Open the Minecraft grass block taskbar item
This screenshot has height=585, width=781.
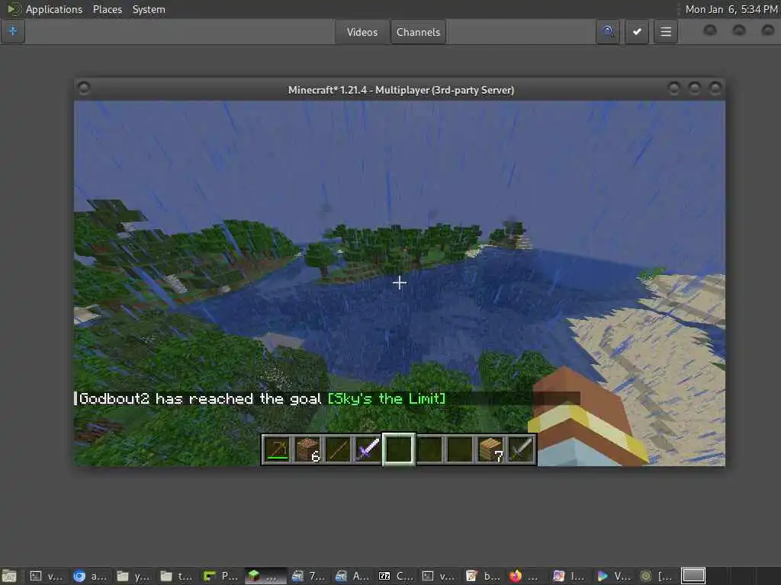tap(265, 576)
